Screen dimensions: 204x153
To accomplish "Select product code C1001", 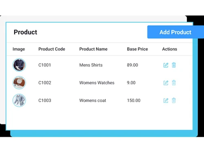I will coord(44,65).
